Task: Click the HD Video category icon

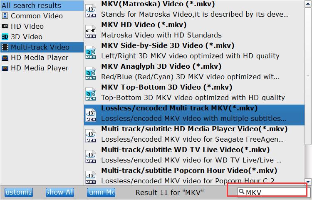Action: click(x=5, y=26)
